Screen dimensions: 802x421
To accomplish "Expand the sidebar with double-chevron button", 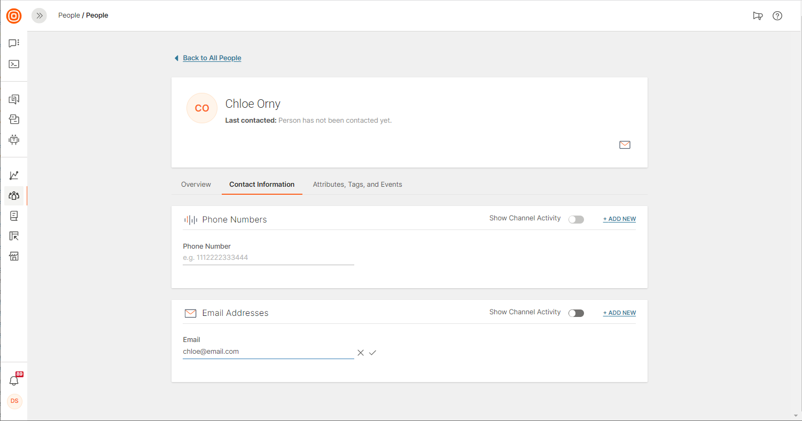I will pyautogui.click(x=39, y=16).
